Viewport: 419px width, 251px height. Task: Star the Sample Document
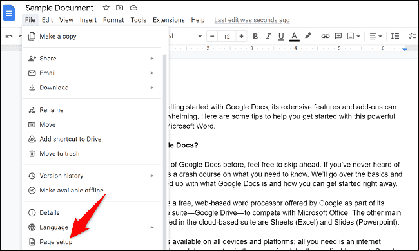tap(106, 8)
